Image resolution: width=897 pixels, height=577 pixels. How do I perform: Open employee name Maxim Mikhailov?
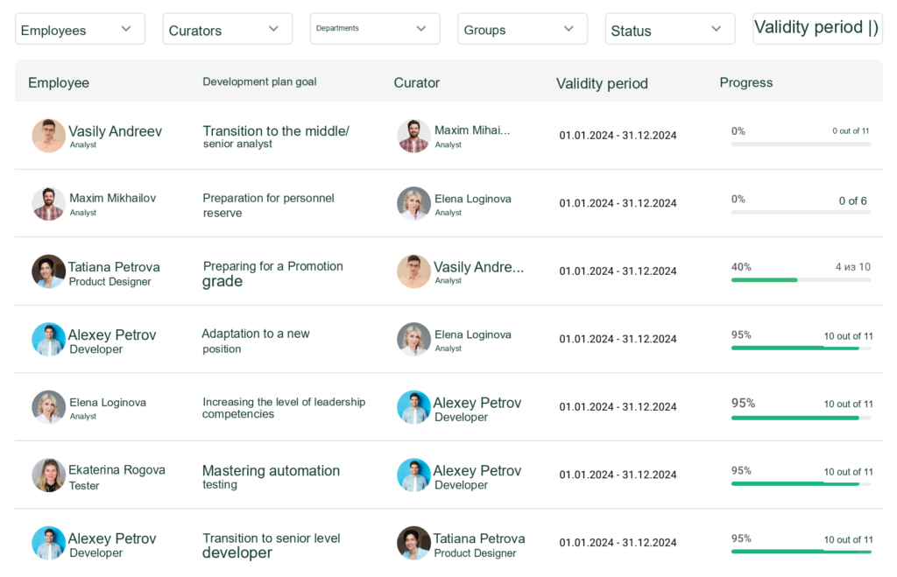(x=113, y=198)
